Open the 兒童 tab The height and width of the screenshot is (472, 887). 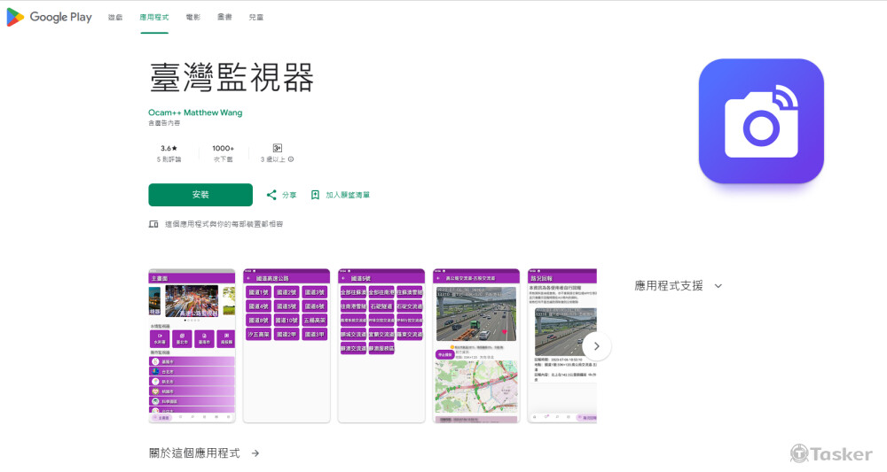pos(255,18)
